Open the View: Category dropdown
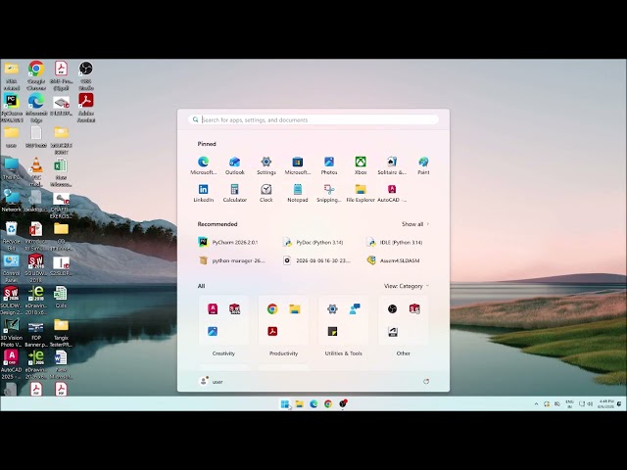 pyautogui.click(x=407, y=286)
